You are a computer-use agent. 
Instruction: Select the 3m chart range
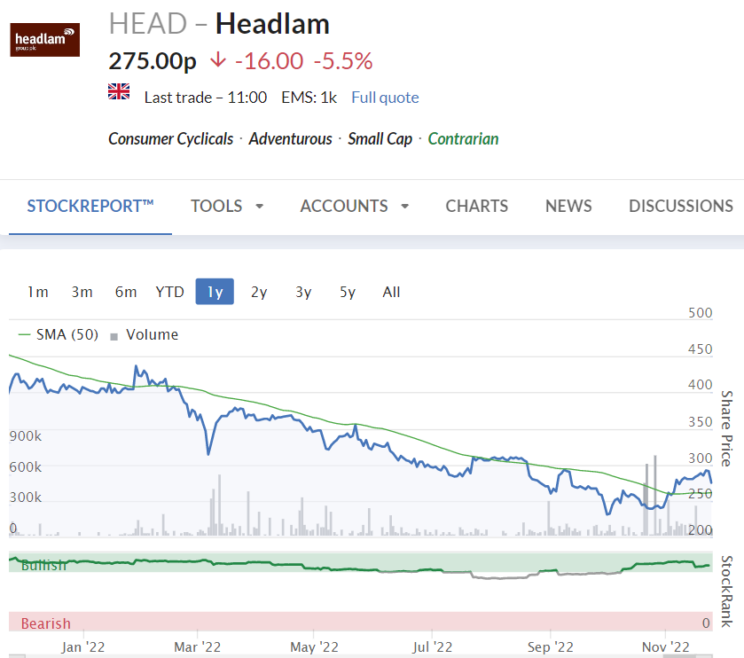pyautogui.click(x=82, y=292)
